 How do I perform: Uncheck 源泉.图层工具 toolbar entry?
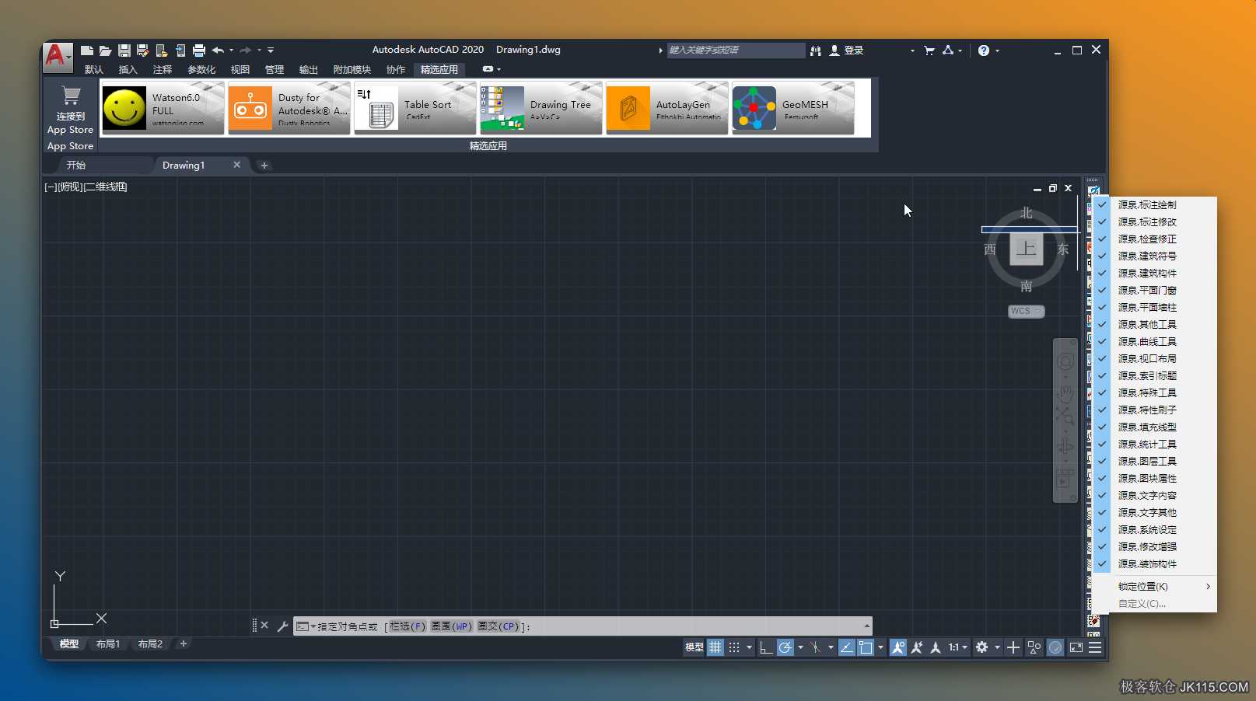click(x=1154, y=462)
